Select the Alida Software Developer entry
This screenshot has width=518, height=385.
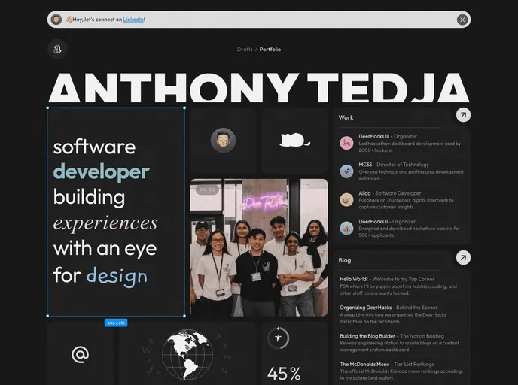pyautogui.click(x=403, y=198)
